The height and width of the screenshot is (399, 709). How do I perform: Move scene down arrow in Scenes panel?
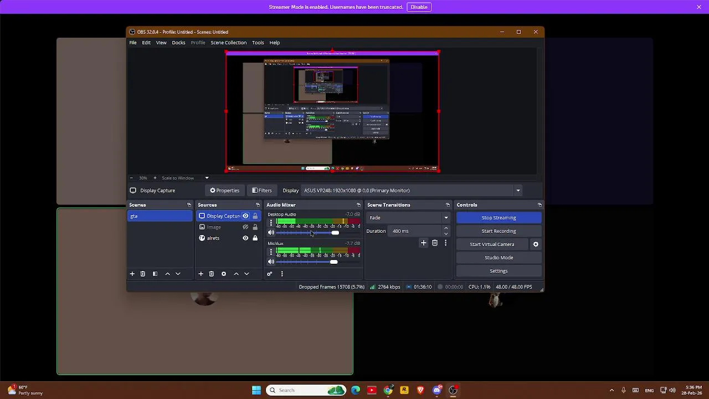178,274
